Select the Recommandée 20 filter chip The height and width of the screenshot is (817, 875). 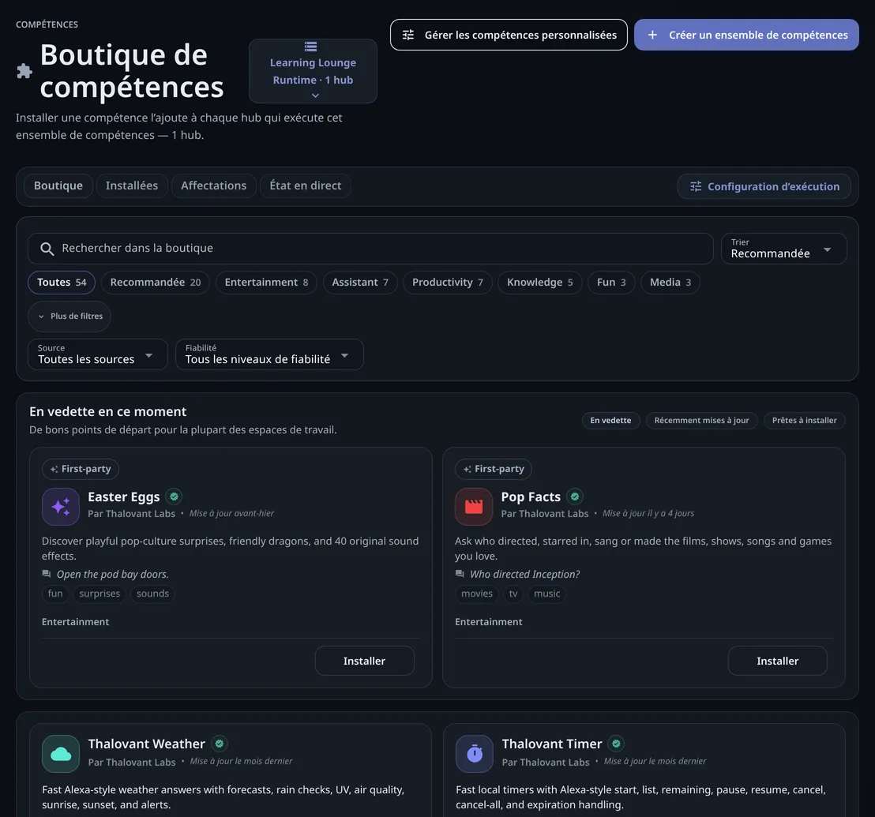point(155,282)
